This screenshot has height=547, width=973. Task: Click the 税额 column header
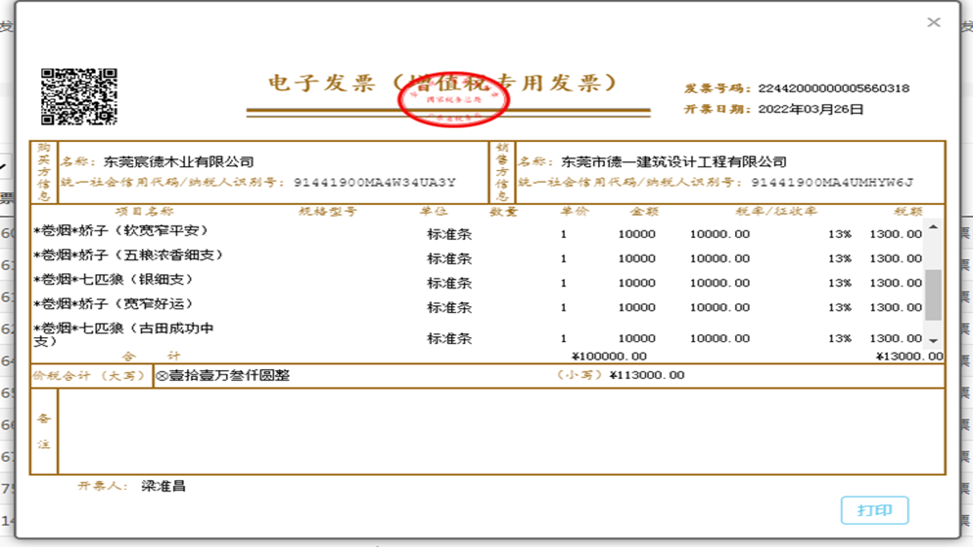coord(908,211)
